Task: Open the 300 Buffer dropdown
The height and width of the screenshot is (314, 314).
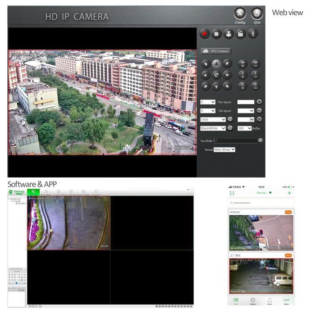Action: [x=244, y=128]
